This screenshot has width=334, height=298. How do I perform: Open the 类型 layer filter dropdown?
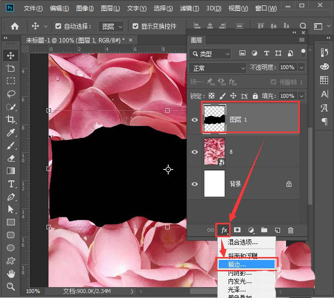click(210, 54)
